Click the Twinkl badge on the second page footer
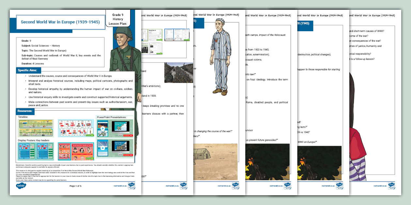Image resolution: width=411 pixels, height=205 pixels. pos(183,186)
